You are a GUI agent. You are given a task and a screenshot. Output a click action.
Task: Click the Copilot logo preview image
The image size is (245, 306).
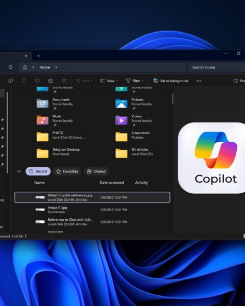[211, 158]
